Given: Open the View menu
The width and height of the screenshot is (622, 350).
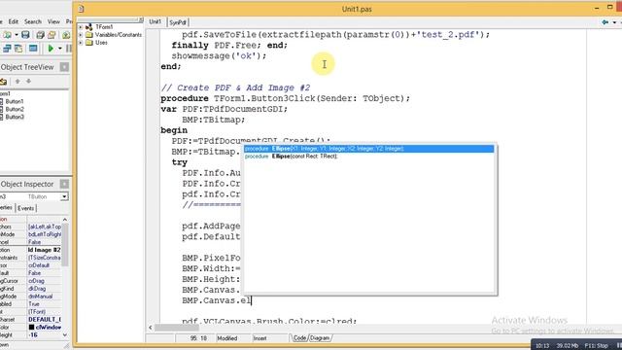Looking at the screenshot, I should pyautogui.click(x=53, y=21).
